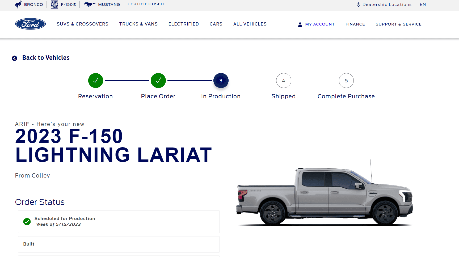Click the Back to Vehicles arrow icon

(15, 58)
